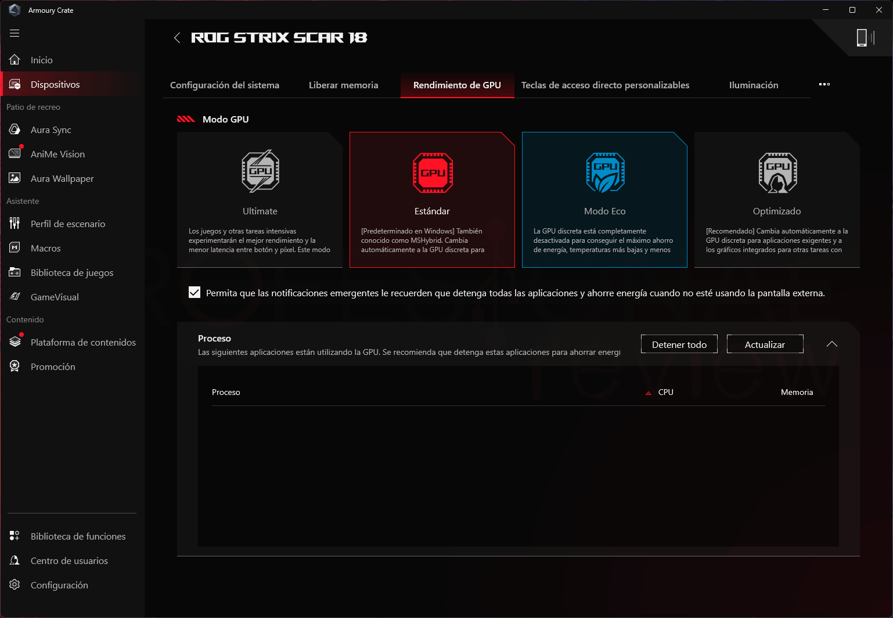This screenshot has width=893, height=618.
Task: Click the Ultimate GPU mode icon
Action: click(260, 171)
